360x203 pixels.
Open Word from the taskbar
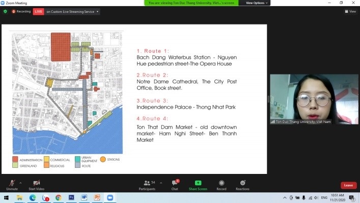84,198
